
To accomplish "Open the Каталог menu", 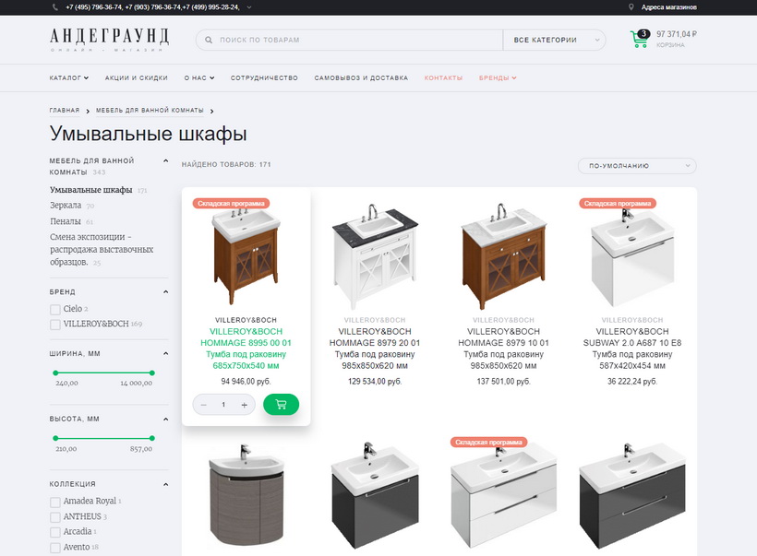I will pos(69,77).
